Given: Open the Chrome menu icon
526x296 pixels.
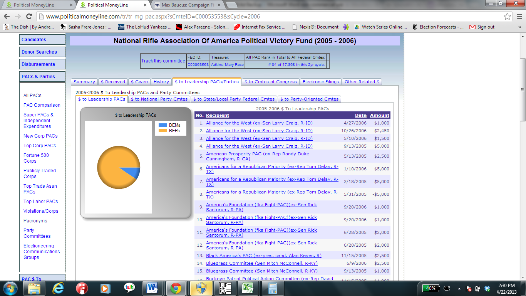Looking at the screenshot, I should click(x=519, y=17).
